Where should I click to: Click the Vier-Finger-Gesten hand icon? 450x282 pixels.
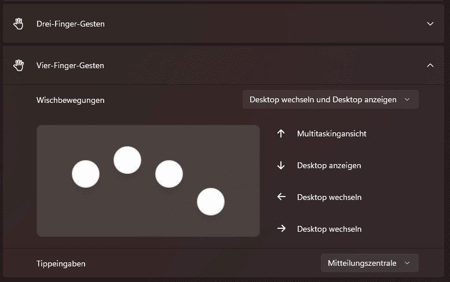coord(19,65)
